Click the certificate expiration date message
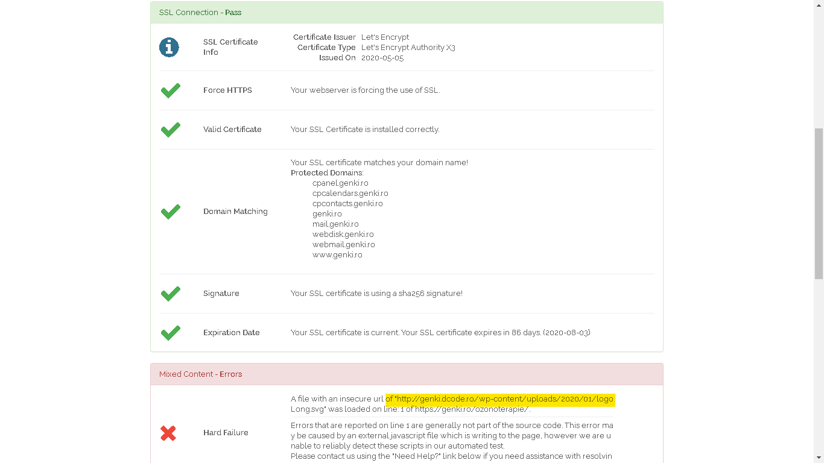824x463 pixels. [440, 333]
